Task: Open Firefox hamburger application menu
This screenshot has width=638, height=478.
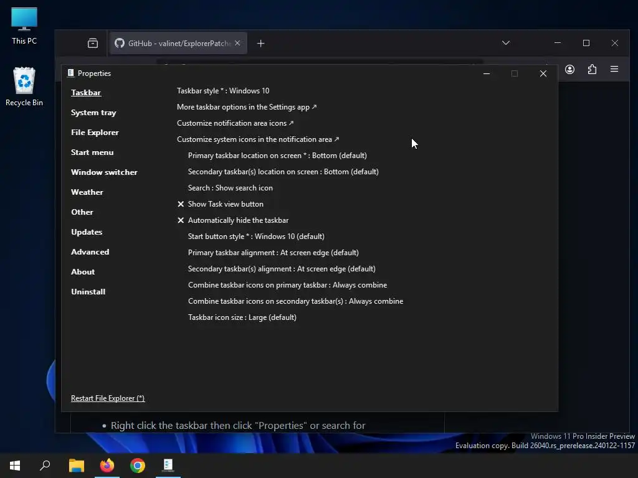Action: (614, 69)
